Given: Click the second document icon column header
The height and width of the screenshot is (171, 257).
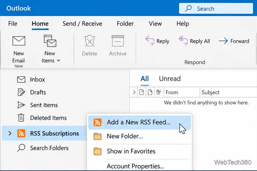Looking at the screenshot, I should [150, 92].
